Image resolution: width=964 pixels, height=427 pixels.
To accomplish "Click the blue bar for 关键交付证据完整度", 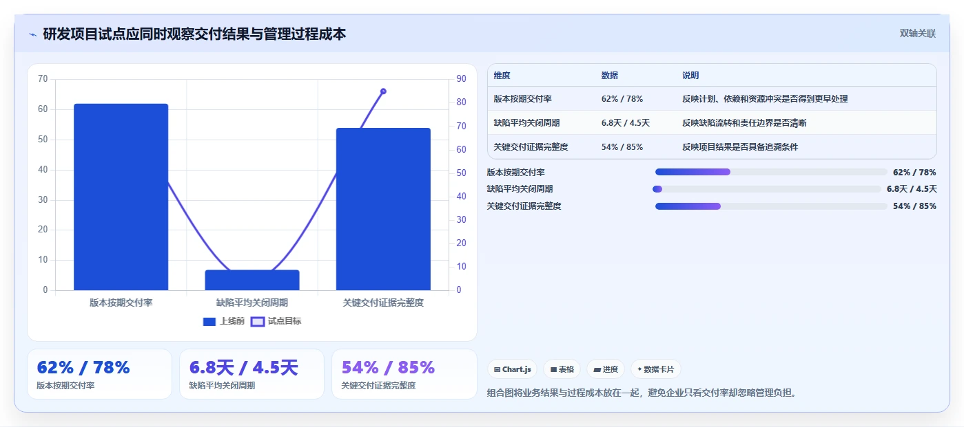I will coord(383,209).
